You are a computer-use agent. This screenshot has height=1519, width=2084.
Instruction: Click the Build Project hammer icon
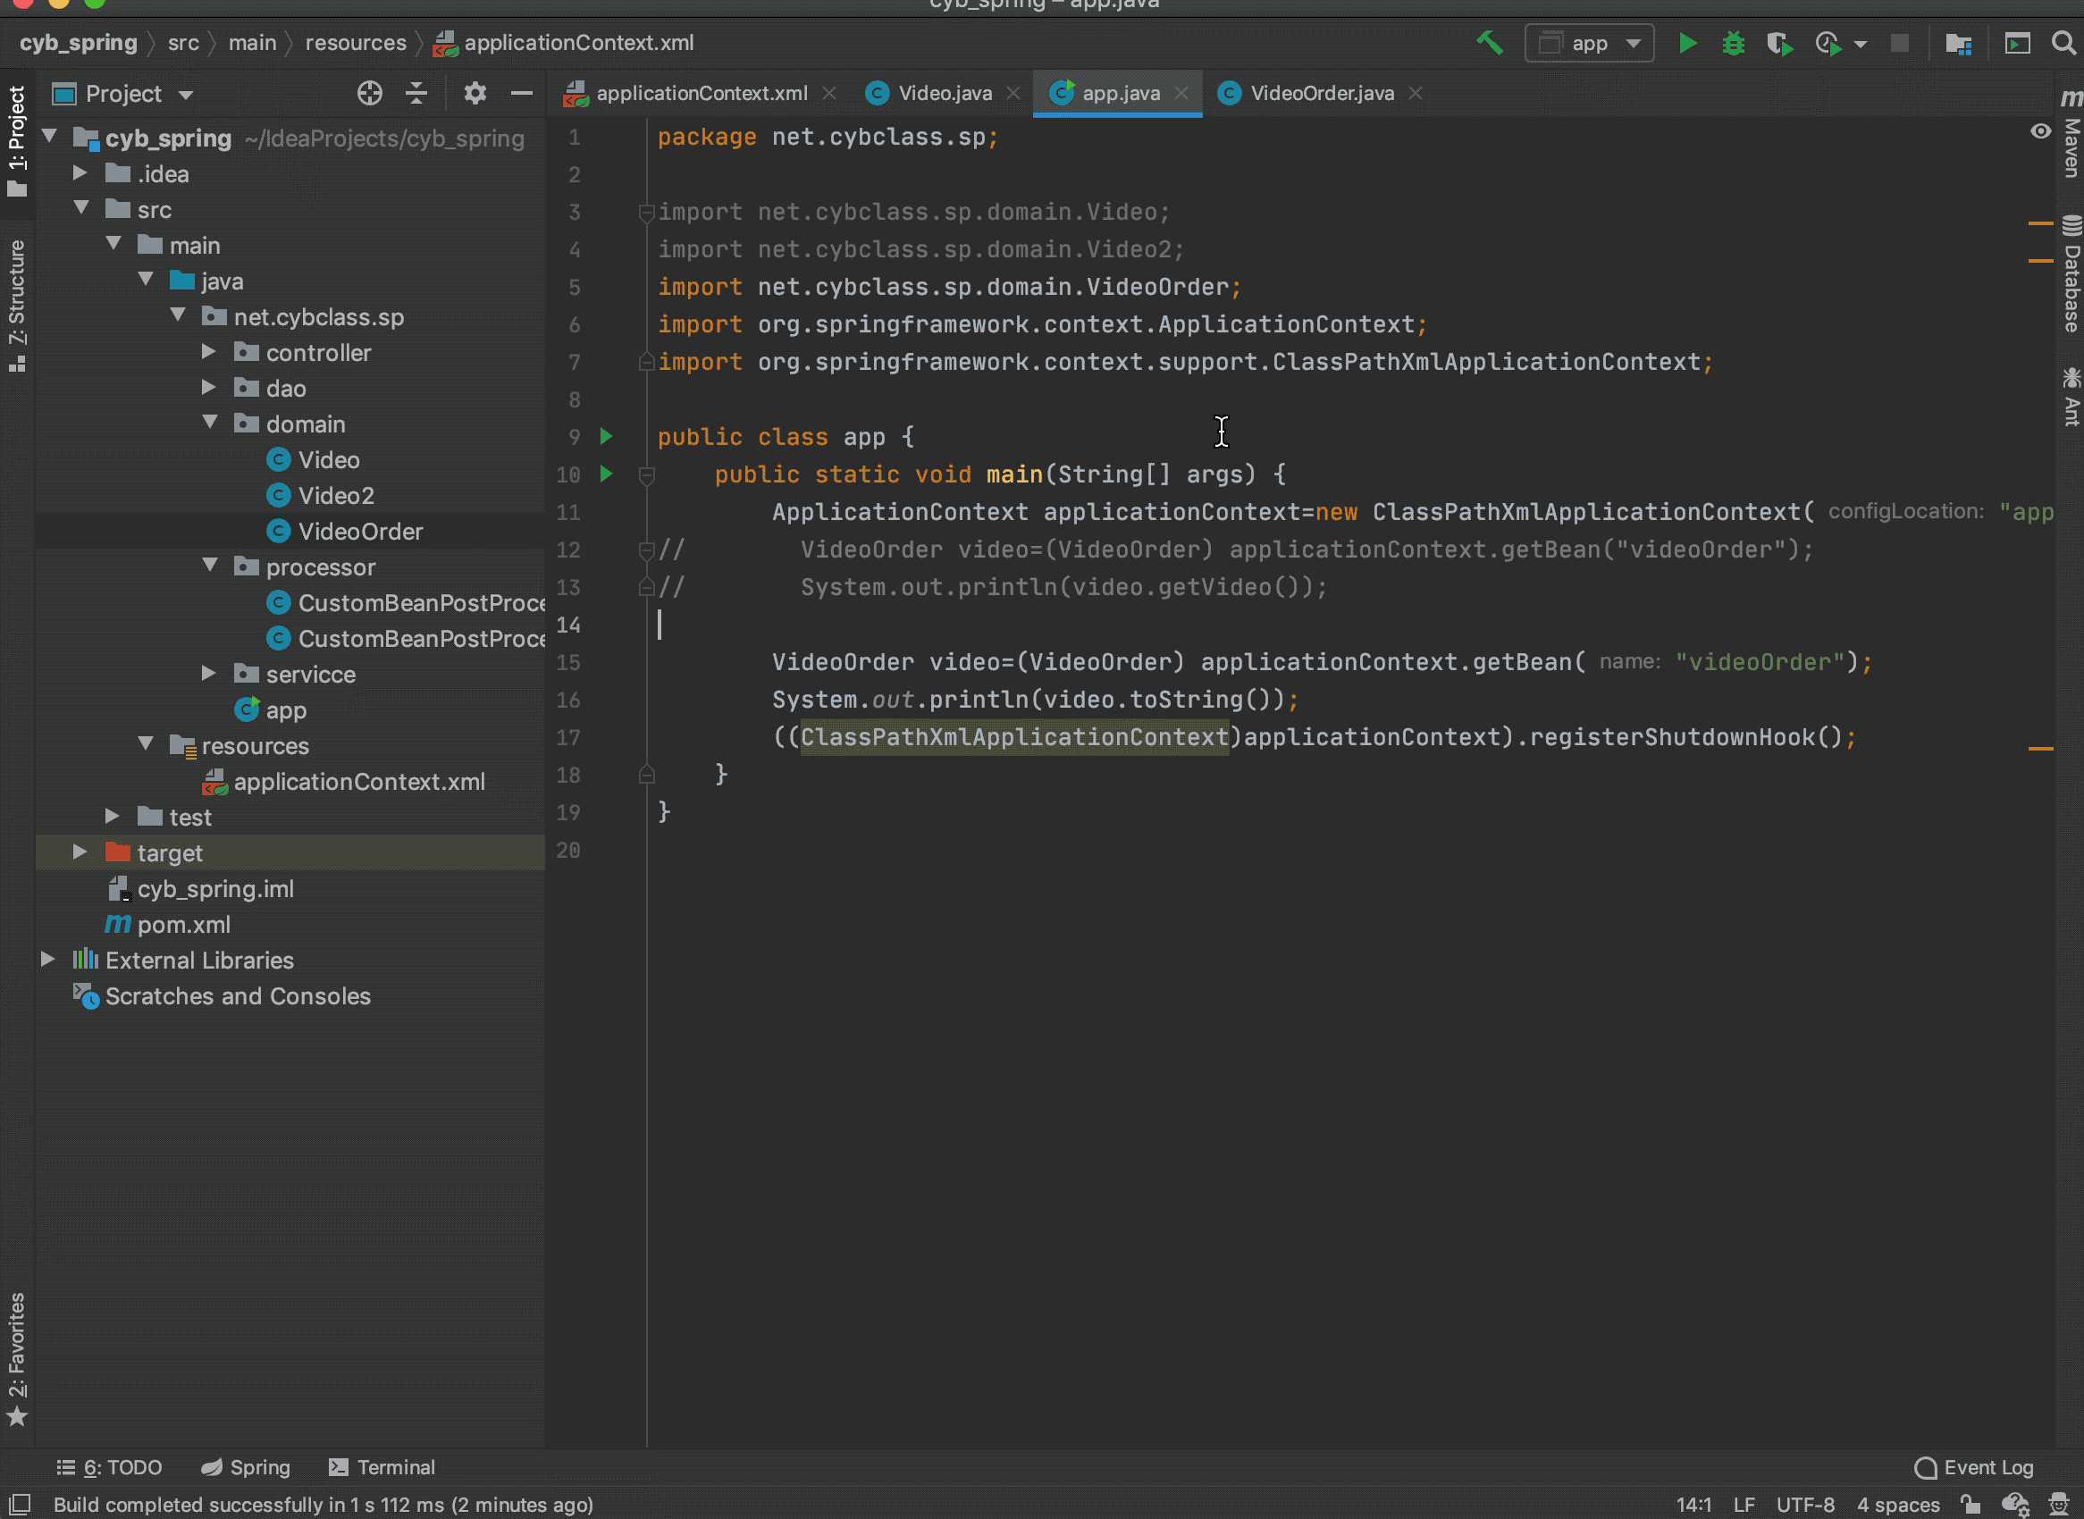pyautogui.click(x=1489, y=42)
